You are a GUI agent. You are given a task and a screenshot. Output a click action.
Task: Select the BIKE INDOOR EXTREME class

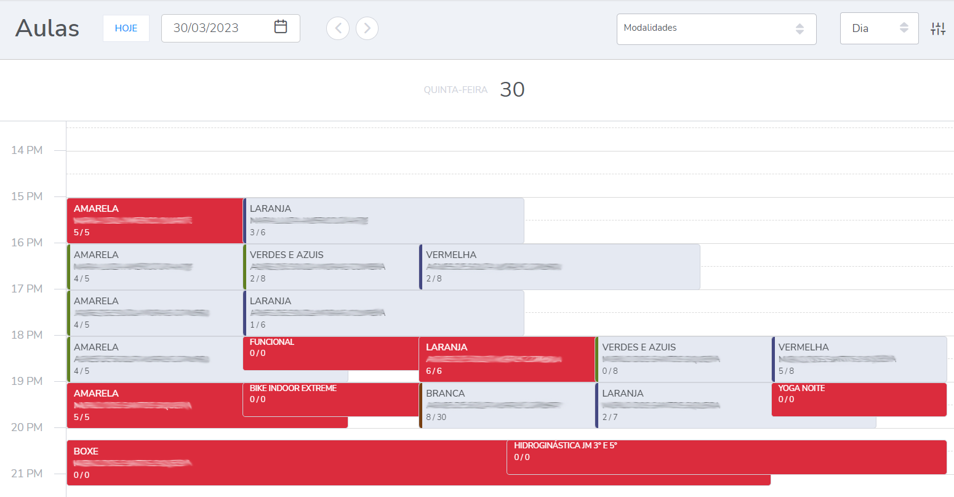click(x=331, y=399)
